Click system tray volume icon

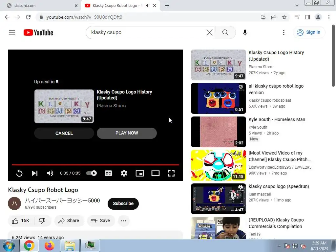pyautogui.click(x=303, y=246)
